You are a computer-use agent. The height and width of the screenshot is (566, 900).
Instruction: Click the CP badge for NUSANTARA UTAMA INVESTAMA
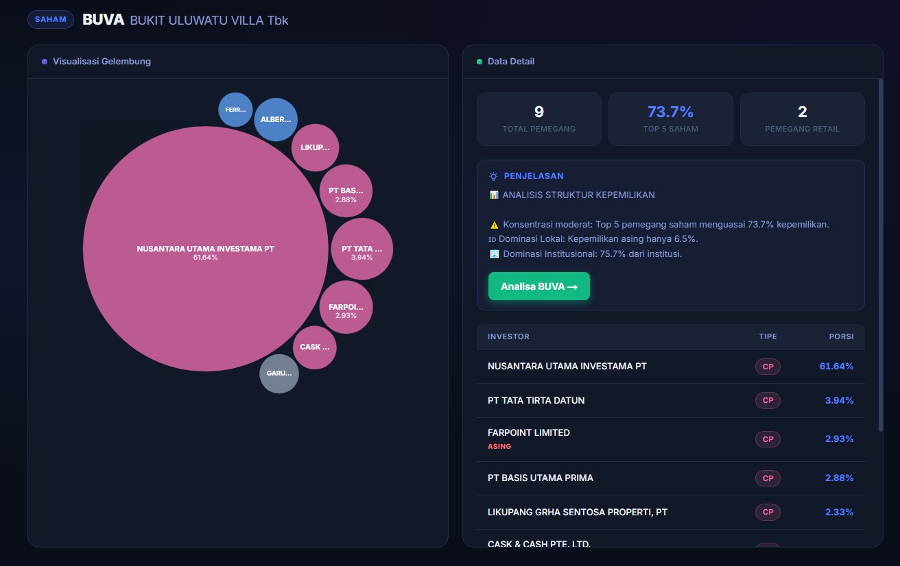pos(768,367)
